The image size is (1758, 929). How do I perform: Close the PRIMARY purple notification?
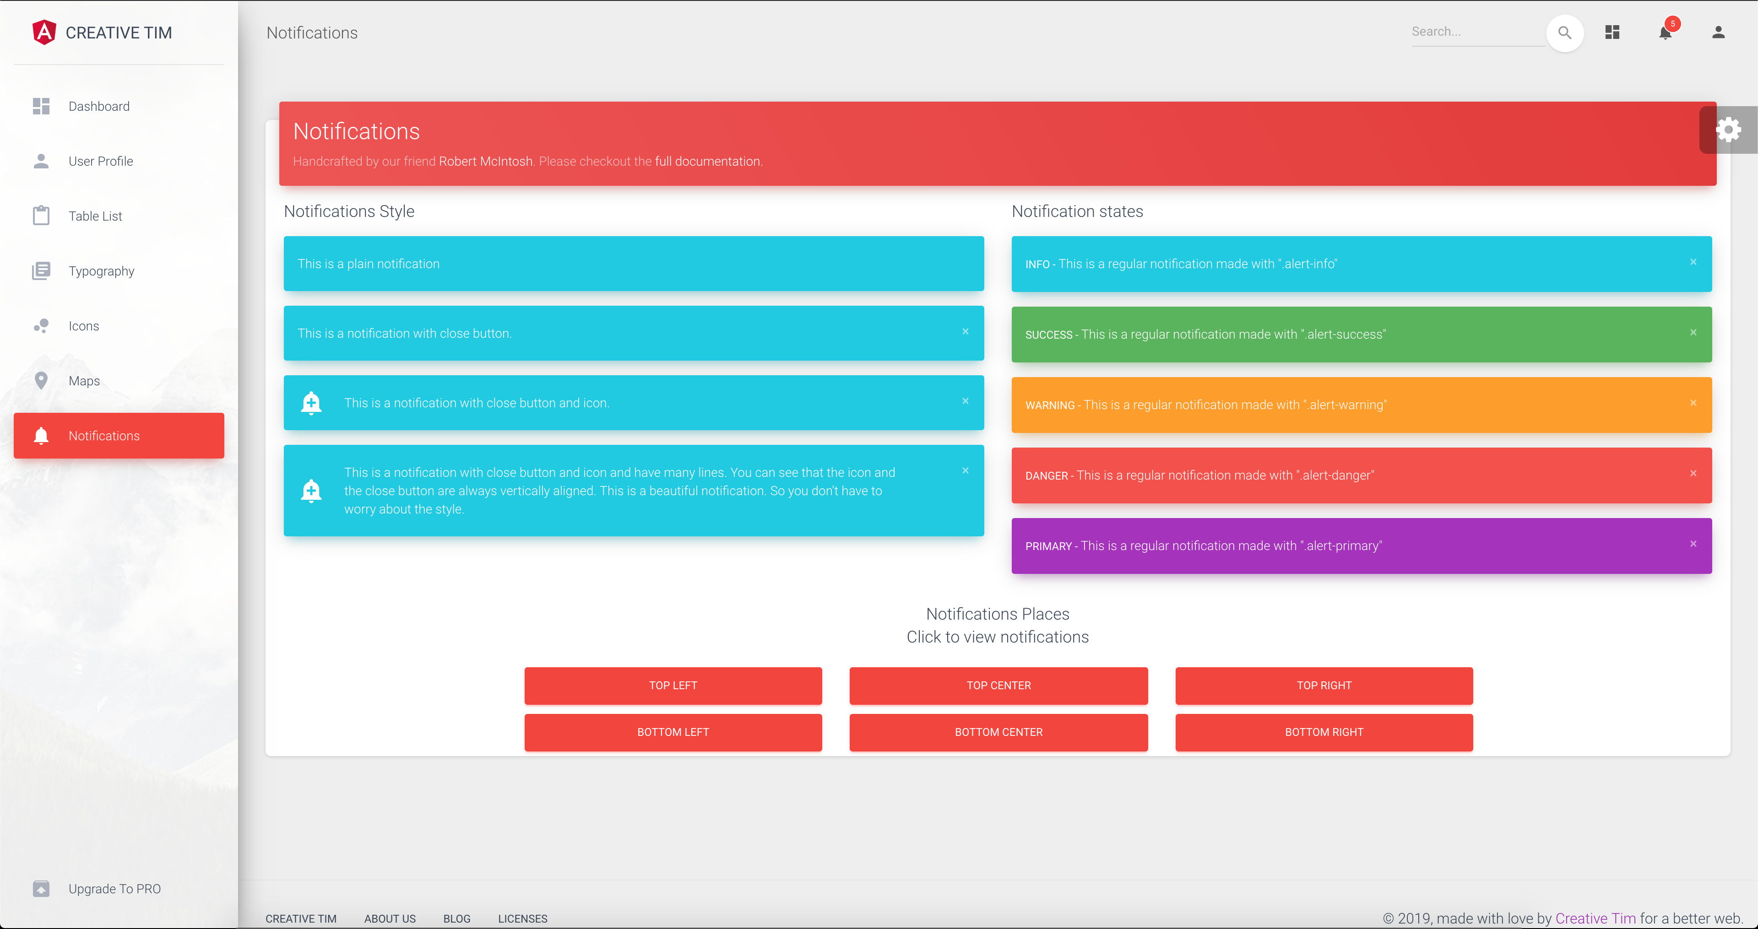pyautogui.click(x=1693, y=544)
